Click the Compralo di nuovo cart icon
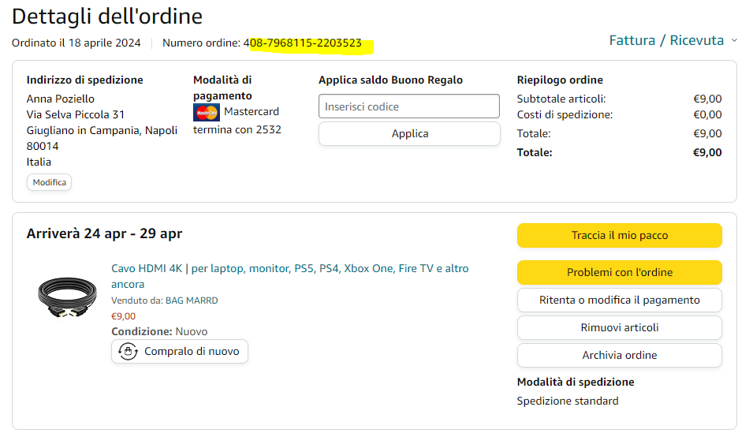 coord(128,351)
